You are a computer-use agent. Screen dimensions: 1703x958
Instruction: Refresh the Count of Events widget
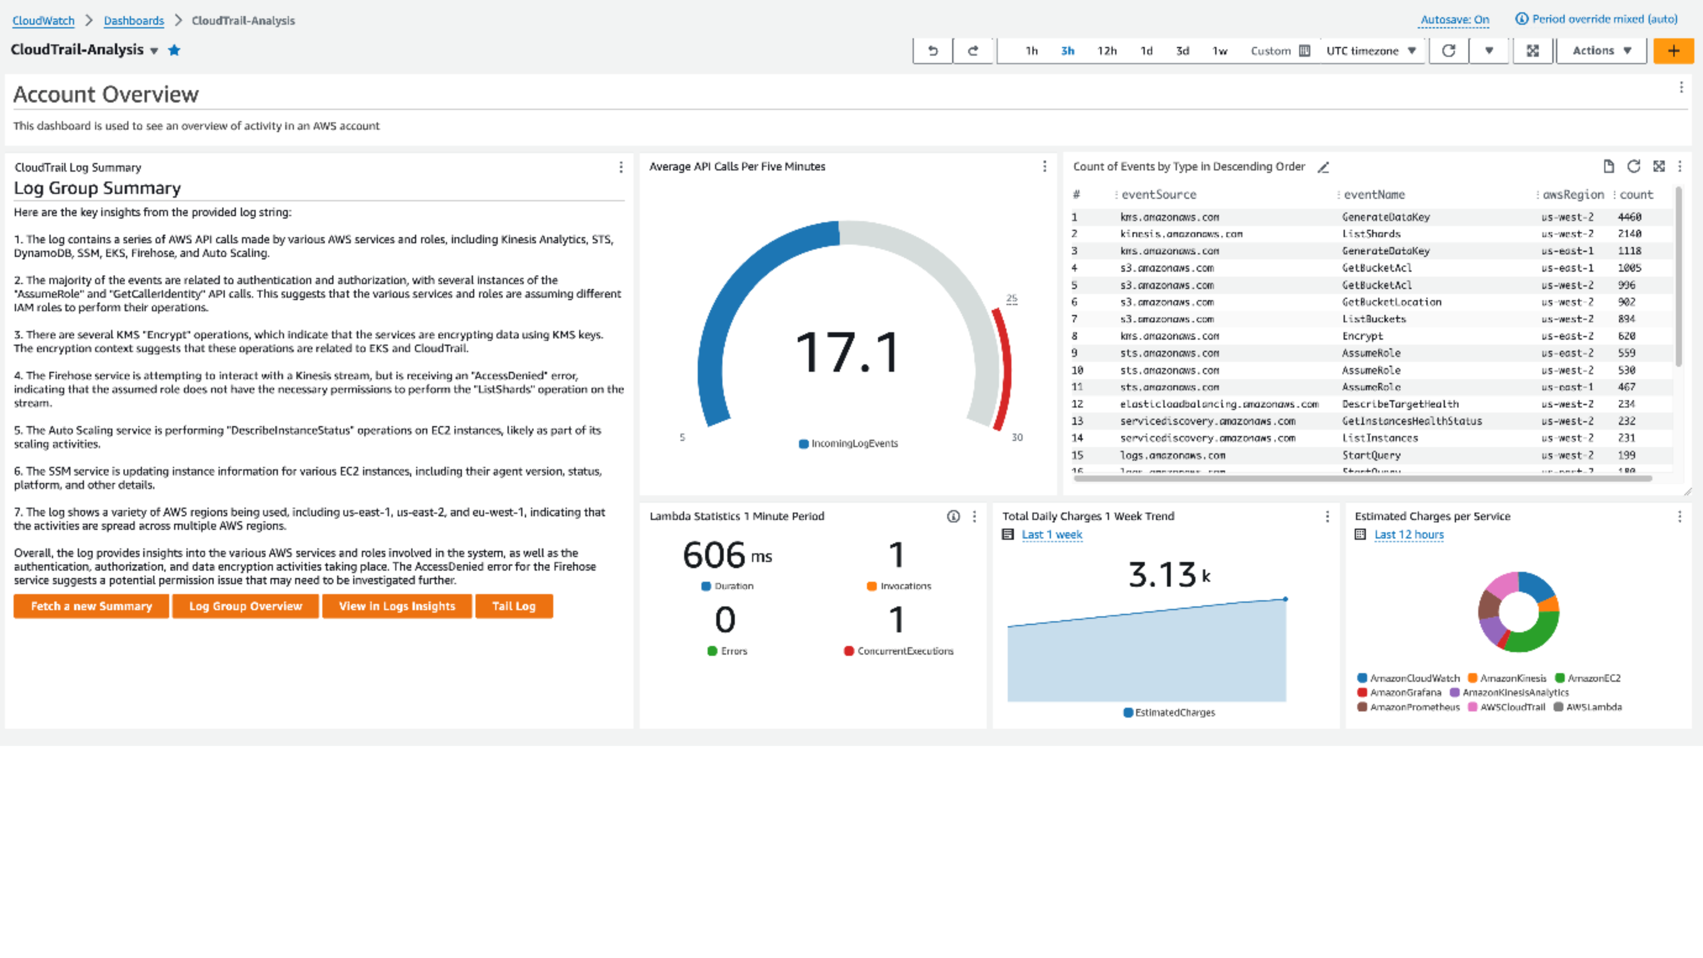coord(1634,166)
